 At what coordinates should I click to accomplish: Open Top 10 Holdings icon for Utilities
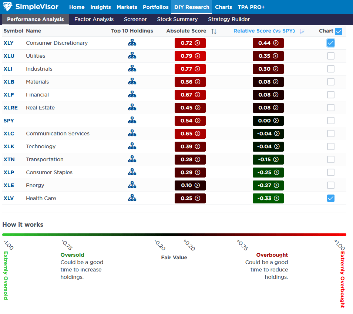coord(132,56)
